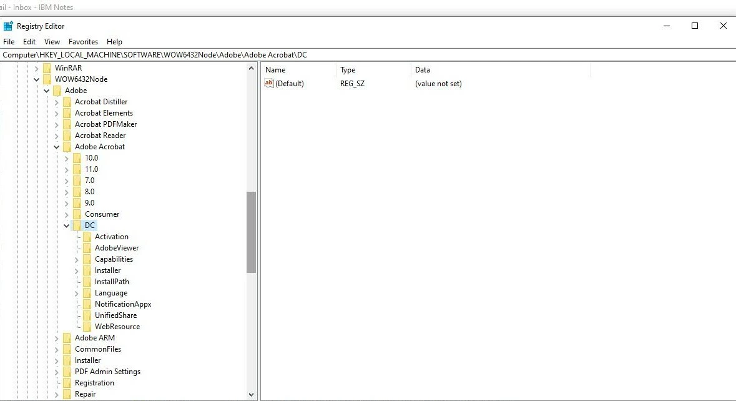Collapse the Adobe key
736x401 pixels.
tap(46, 91)
